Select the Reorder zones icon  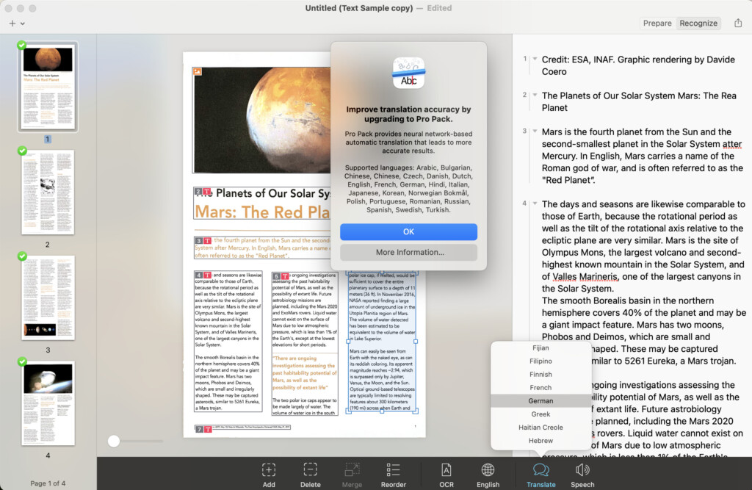click(x=394, y=470)
